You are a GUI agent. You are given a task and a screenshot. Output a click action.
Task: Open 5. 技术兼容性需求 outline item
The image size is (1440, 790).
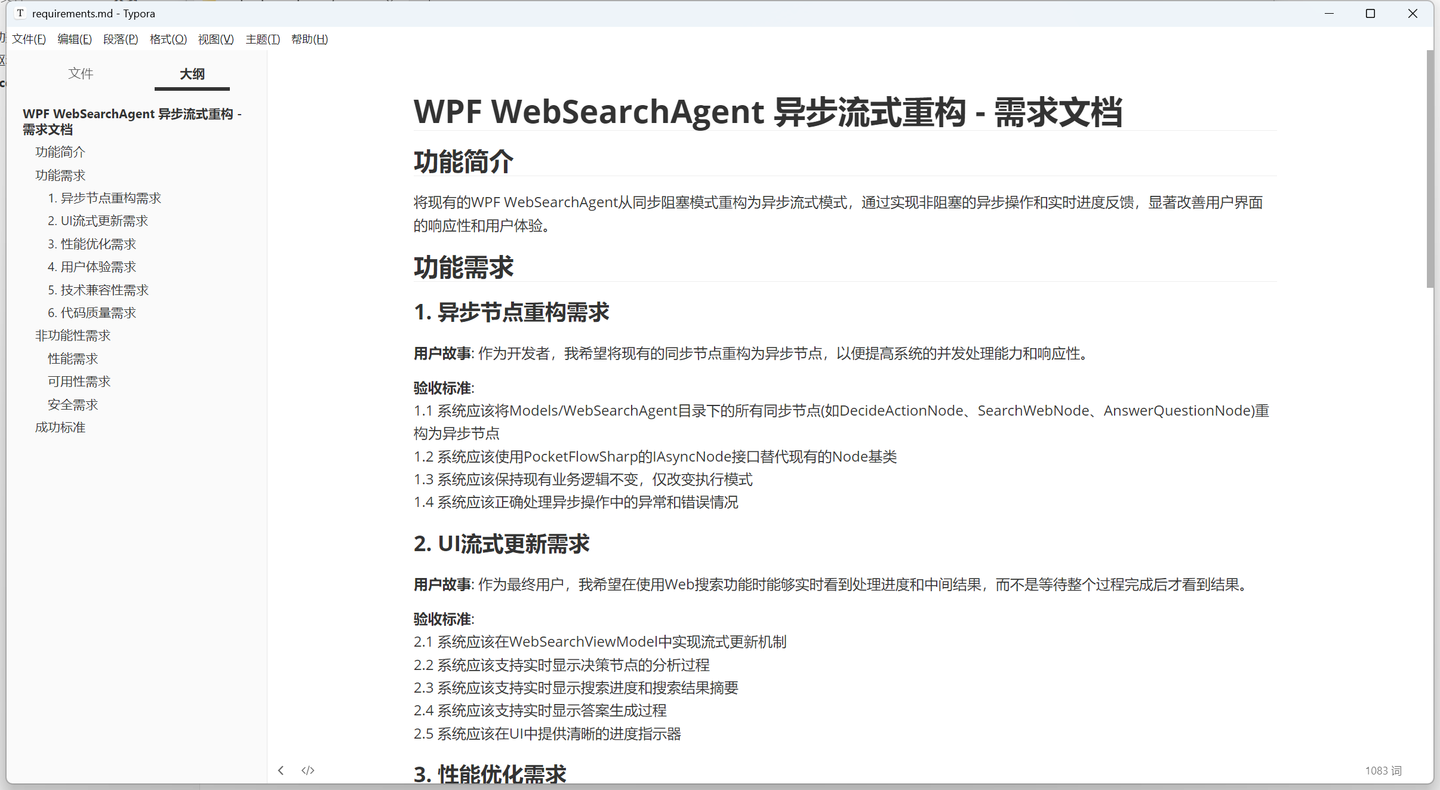coord(98,290)
